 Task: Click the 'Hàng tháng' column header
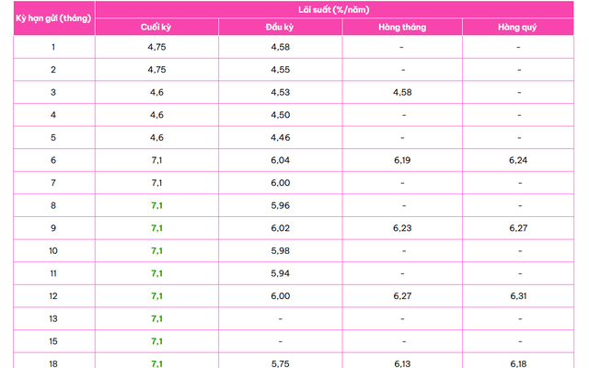point(401,28)
